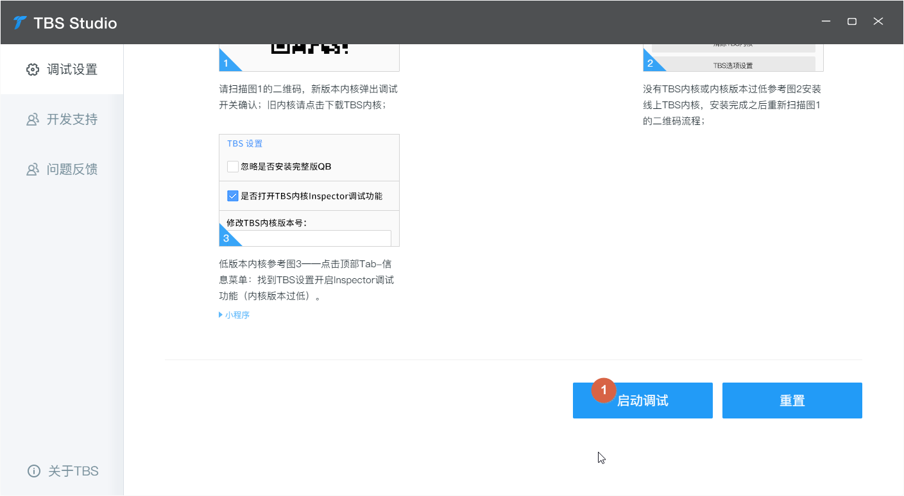Open the 调试设置 sidebar tab
The width and height of the screenshot is (904, 496).
tap(62, 69)
